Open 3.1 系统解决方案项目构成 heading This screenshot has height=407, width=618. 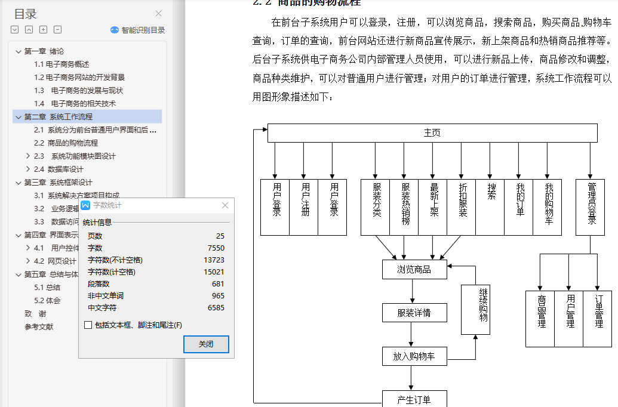76,195
